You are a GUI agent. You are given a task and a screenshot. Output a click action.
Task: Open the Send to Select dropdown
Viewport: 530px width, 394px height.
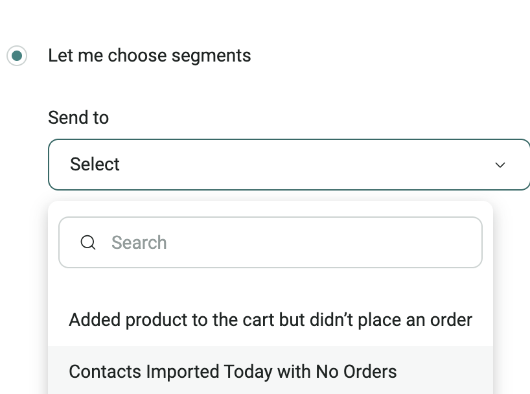[x=288, y=165]
